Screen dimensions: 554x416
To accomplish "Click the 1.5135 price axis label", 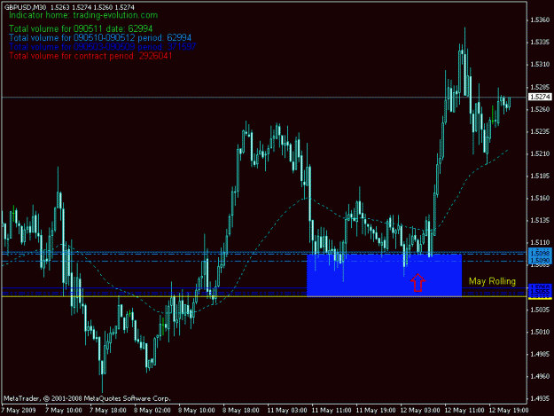I will pos(540,221).
